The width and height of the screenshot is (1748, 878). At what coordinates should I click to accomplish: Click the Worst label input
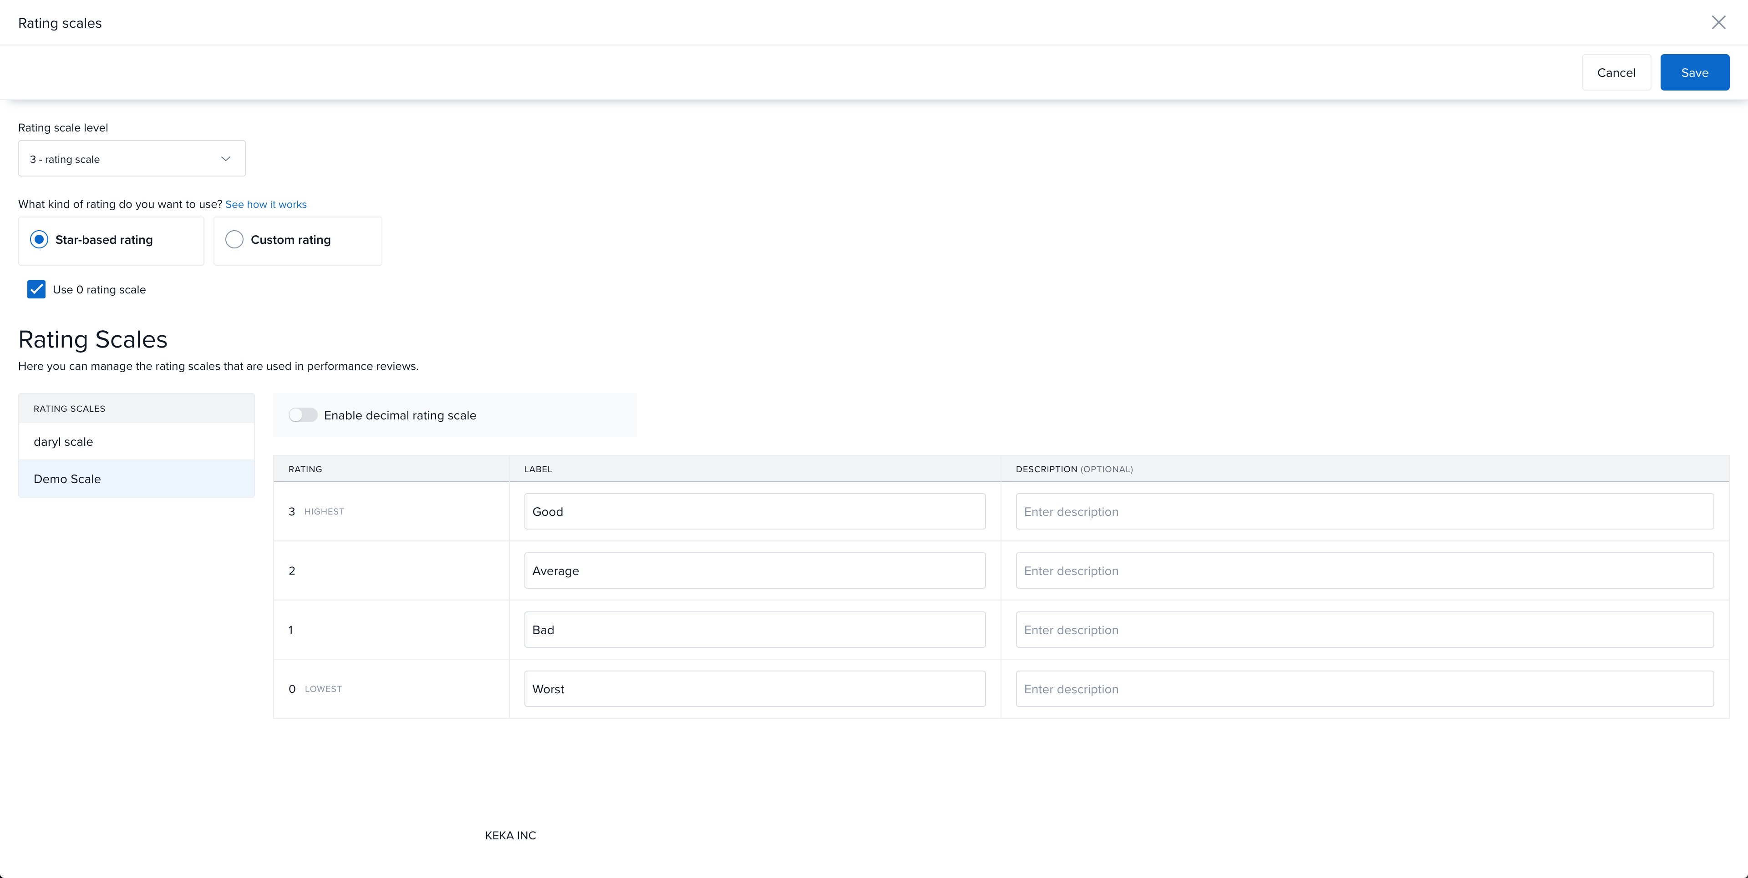click(754, 689)
